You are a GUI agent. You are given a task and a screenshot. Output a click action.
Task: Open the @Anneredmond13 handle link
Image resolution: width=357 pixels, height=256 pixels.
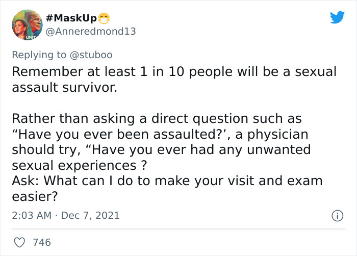(x=91, y=31)
